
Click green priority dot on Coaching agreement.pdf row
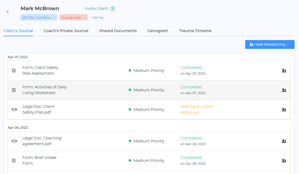(x=130, y=141)
